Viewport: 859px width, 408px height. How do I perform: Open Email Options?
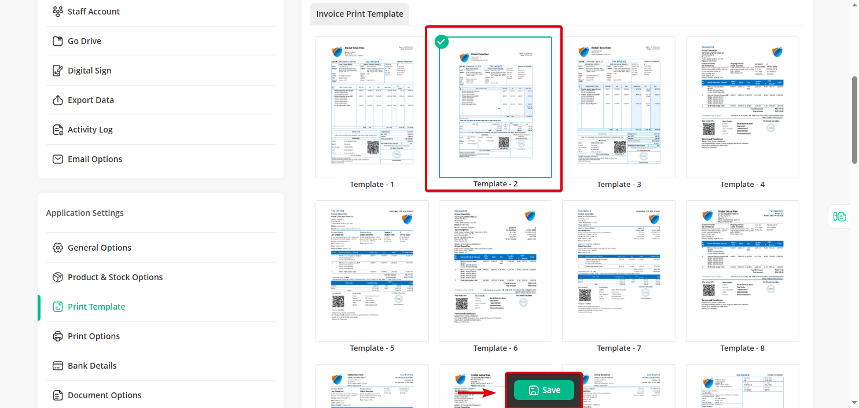(161, 159)
